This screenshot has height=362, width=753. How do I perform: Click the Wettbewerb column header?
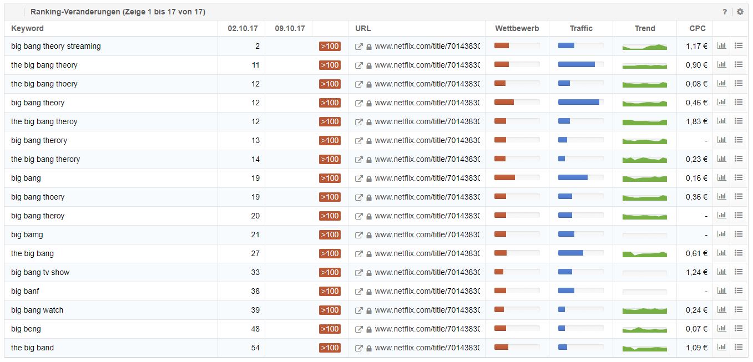pos(517,28)
